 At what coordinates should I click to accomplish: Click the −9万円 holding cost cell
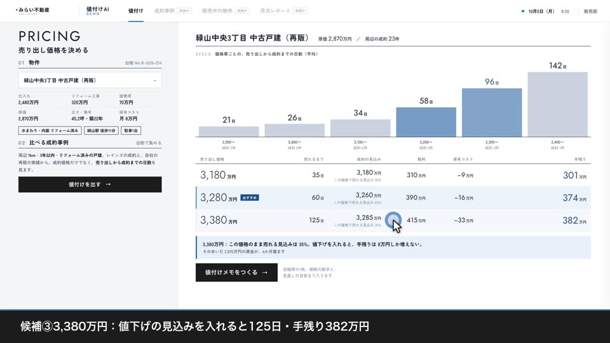click(465, 175)
